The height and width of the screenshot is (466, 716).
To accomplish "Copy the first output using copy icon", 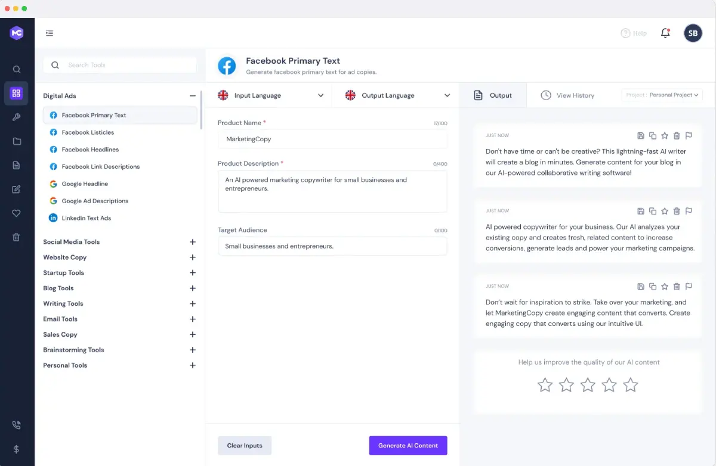I will (x=653, y=136).
